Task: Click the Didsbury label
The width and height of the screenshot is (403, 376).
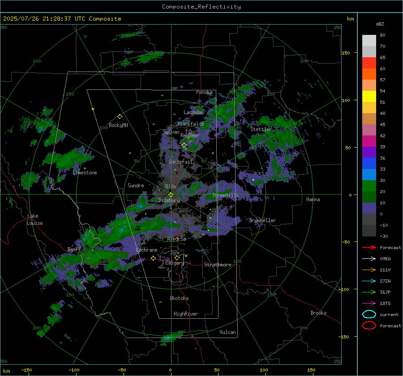Action: [169, 200]
